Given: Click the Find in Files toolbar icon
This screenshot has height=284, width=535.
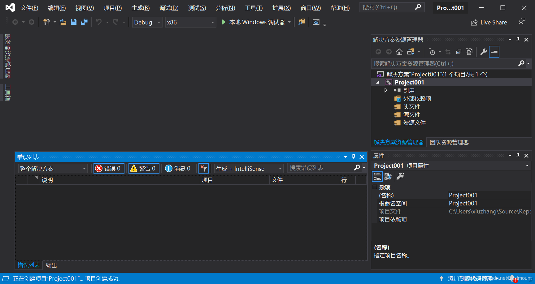Looking at the screenshot, I should tap(302, 22).
